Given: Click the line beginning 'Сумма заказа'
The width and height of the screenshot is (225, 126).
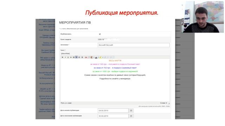Looking at the screenshot, I should pyautogui.click(x=115, y=75).
